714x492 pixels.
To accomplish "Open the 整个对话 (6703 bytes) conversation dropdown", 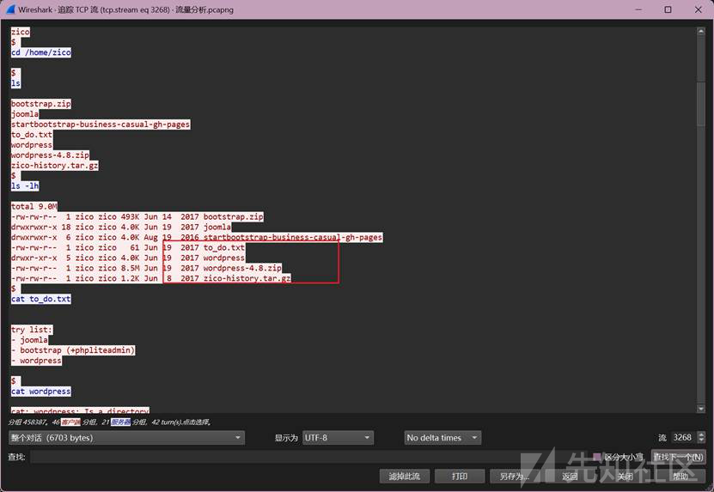I will pos(126,438).
